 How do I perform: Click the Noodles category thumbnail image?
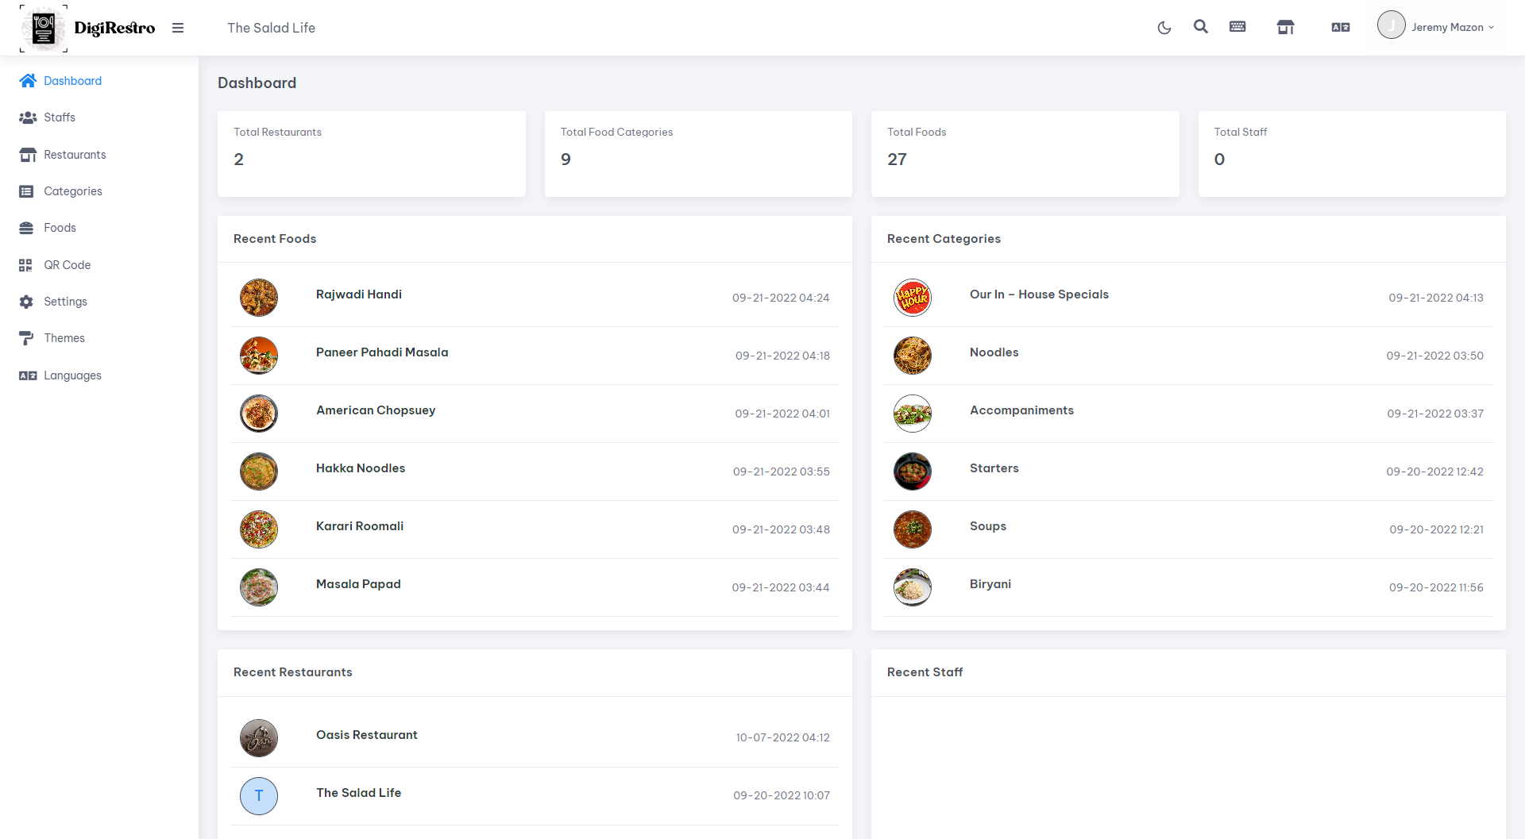tap(913, 356)
